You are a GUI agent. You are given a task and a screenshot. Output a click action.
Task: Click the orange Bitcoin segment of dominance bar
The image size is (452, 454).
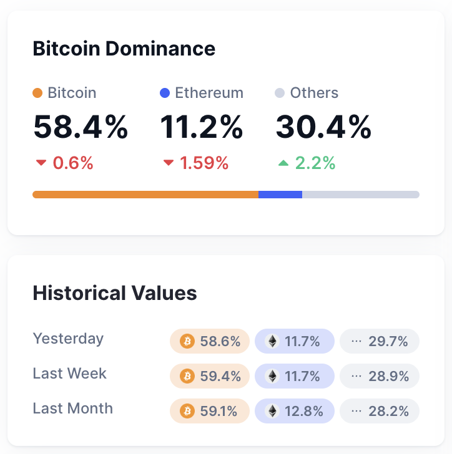point(145,195)
